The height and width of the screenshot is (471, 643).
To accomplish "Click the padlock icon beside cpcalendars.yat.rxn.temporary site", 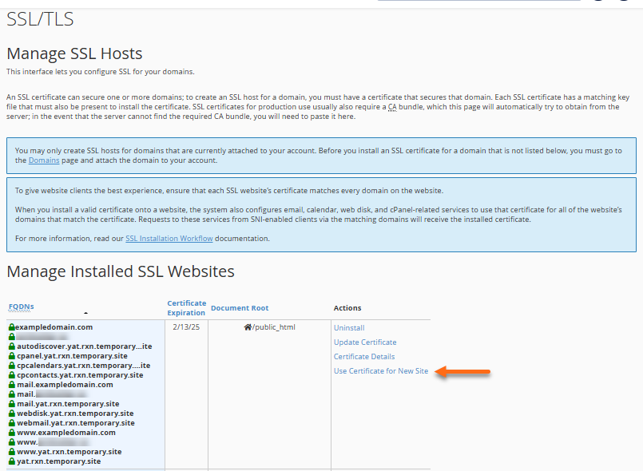I will coord(10,366).
